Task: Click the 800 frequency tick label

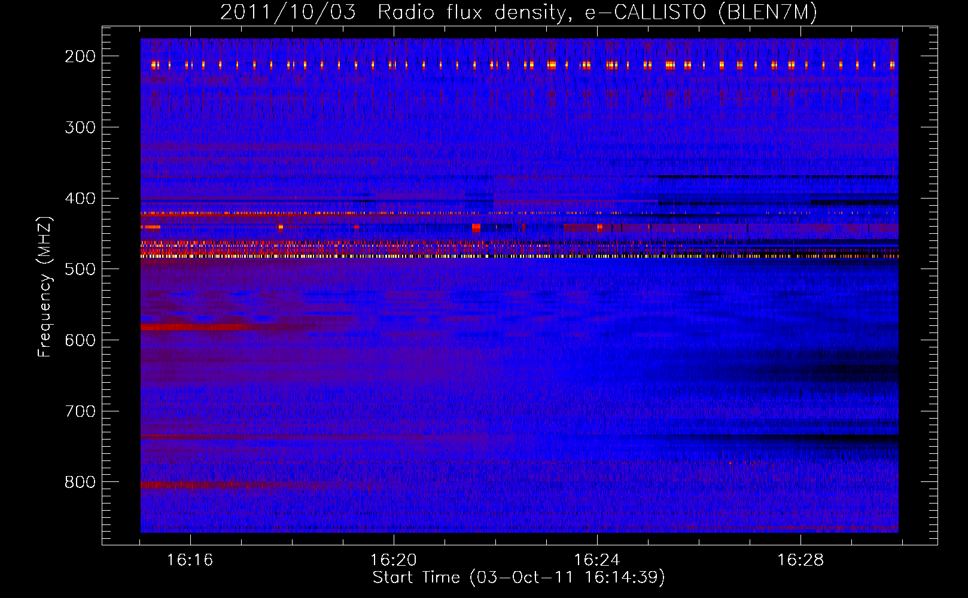Action: (80, 482)
